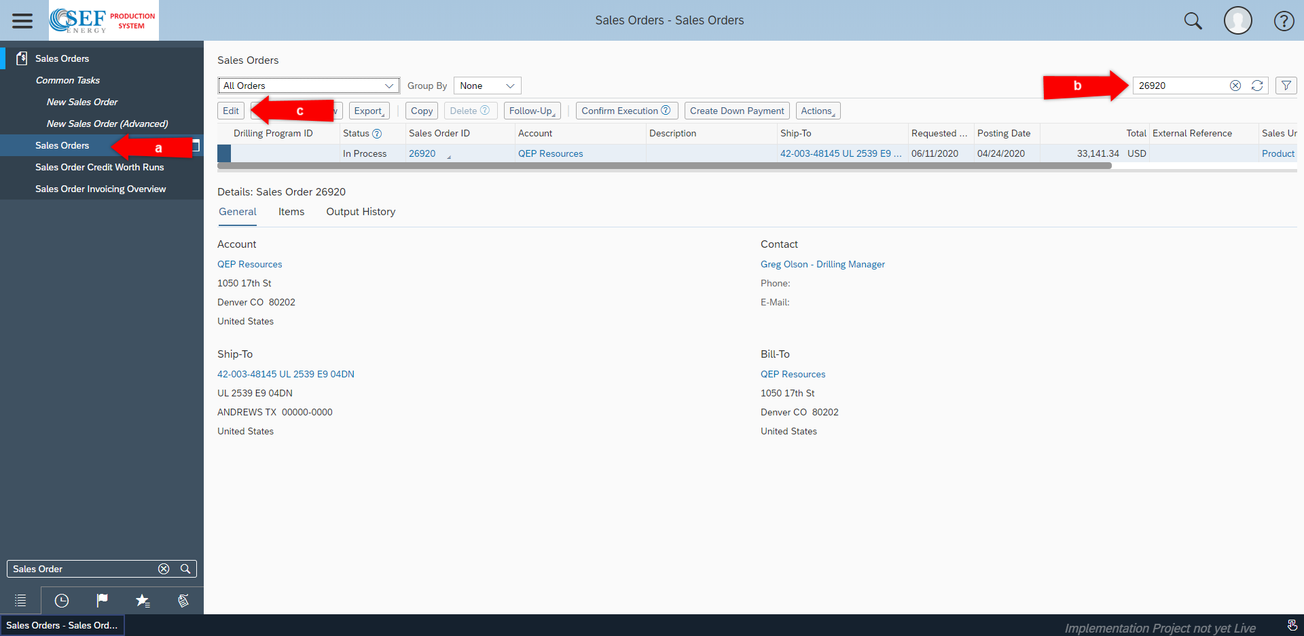Expand the Follow-Up menu
The image size is (1304, 636).
(532, 111)
